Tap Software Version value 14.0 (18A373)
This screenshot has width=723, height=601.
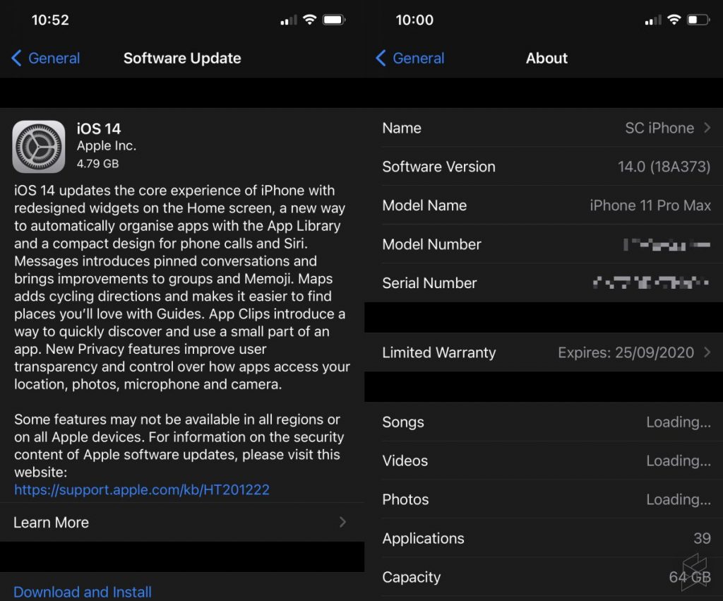coord(664,167)
